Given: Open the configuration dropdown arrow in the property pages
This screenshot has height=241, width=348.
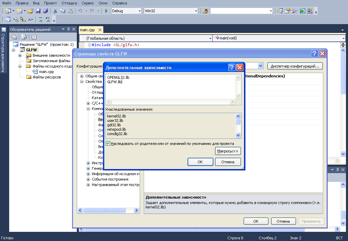Looking at the screenshot, I should coord(261,66).
